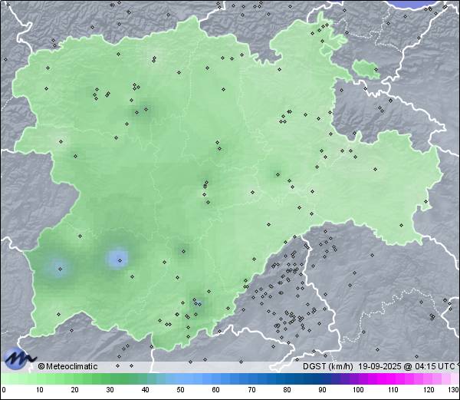Click the blue sea area at top right
Screen dimensions: 460x400
point(414,4)
